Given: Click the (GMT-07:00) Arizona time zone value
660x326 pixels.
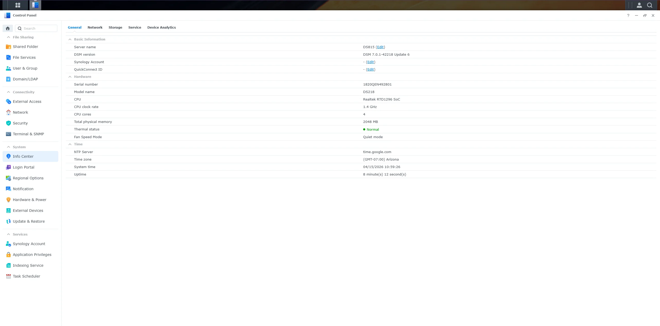Looking at the screenshot, I should [381, 159].
